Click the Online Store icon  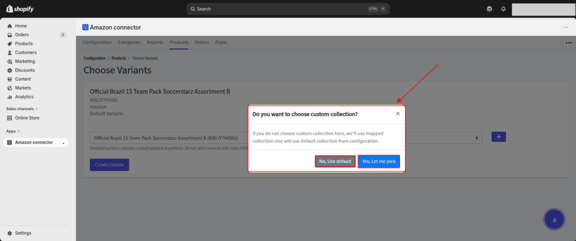[10, 118]
